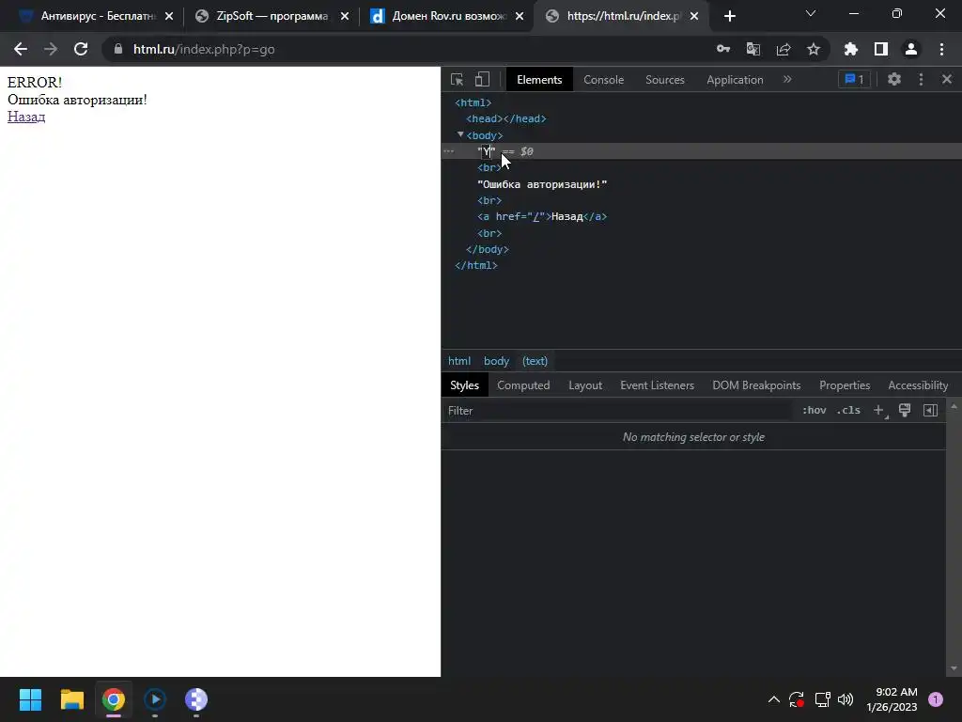The height and width of the screenshot is (722, 962).
Task: Bookmark this page with star
Action: [x=814, y=49]
